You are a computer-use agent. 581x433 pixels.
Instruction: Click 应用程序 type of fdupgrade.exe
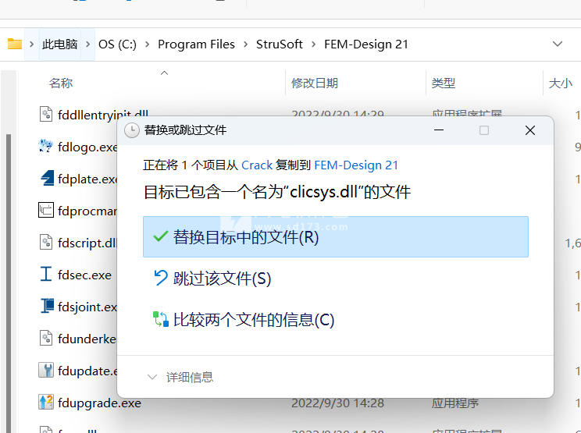pyautogui.click(x=455, y=403)
